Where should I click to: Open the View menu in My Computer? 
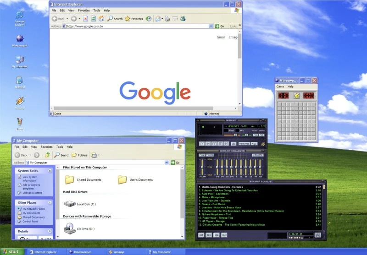(34, 147)
